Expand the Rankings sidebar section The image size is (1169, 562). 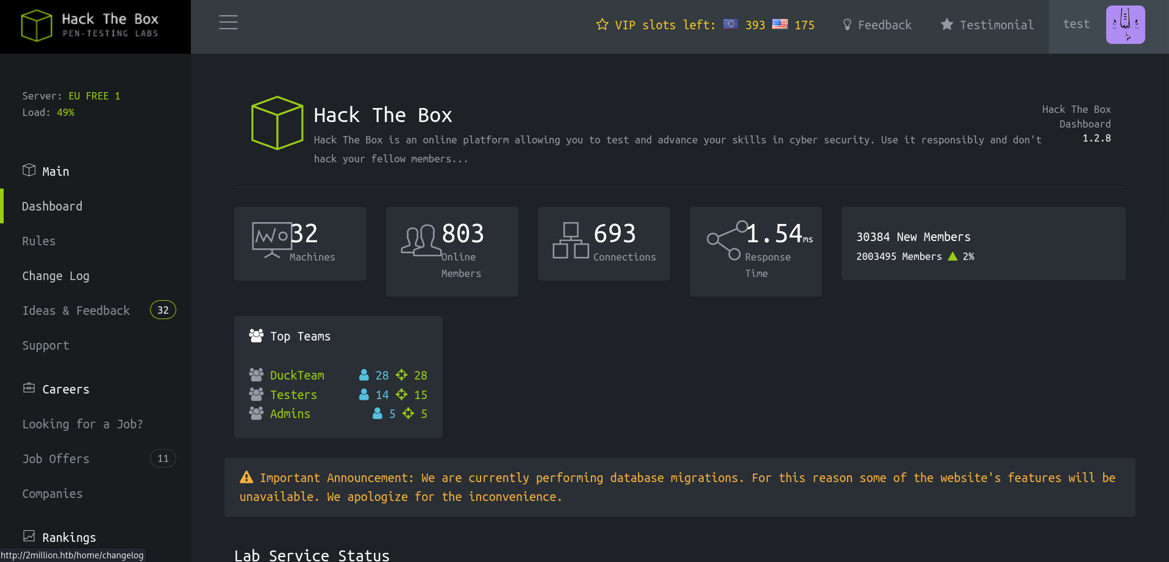pos(69,538)
